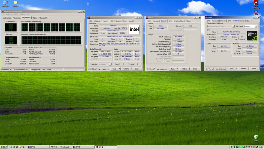
Task: Open SPD tab in the Memory CPU-Z window
Action: [170, 21]
